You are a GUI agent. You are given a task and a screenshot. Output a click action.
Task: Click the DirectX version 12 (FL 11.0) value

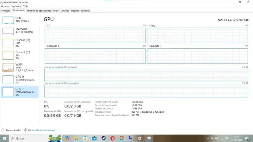[x=137, y=109]
